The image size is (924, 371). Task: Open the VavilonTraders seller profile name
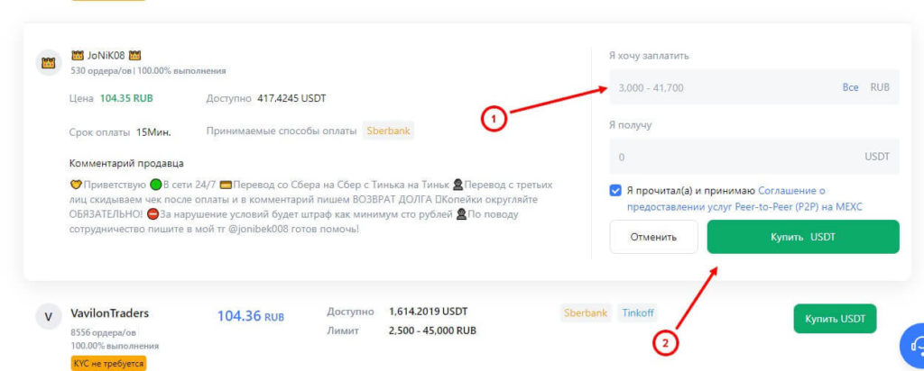(109, 313)
